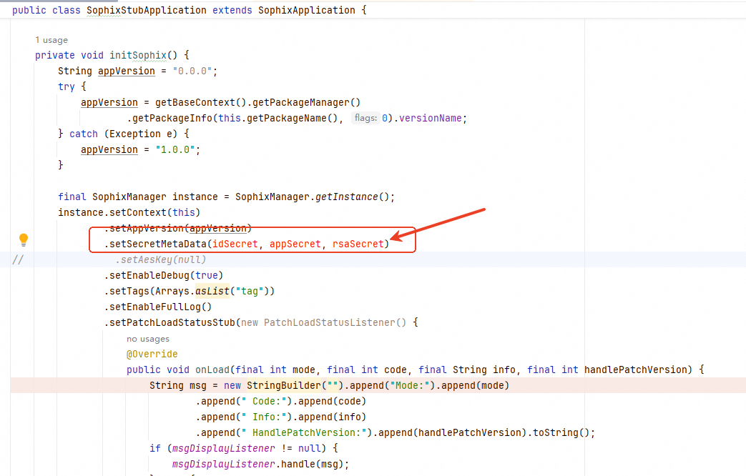
Task: Click the @Override annotation
Action: click(x=152, y=354)
